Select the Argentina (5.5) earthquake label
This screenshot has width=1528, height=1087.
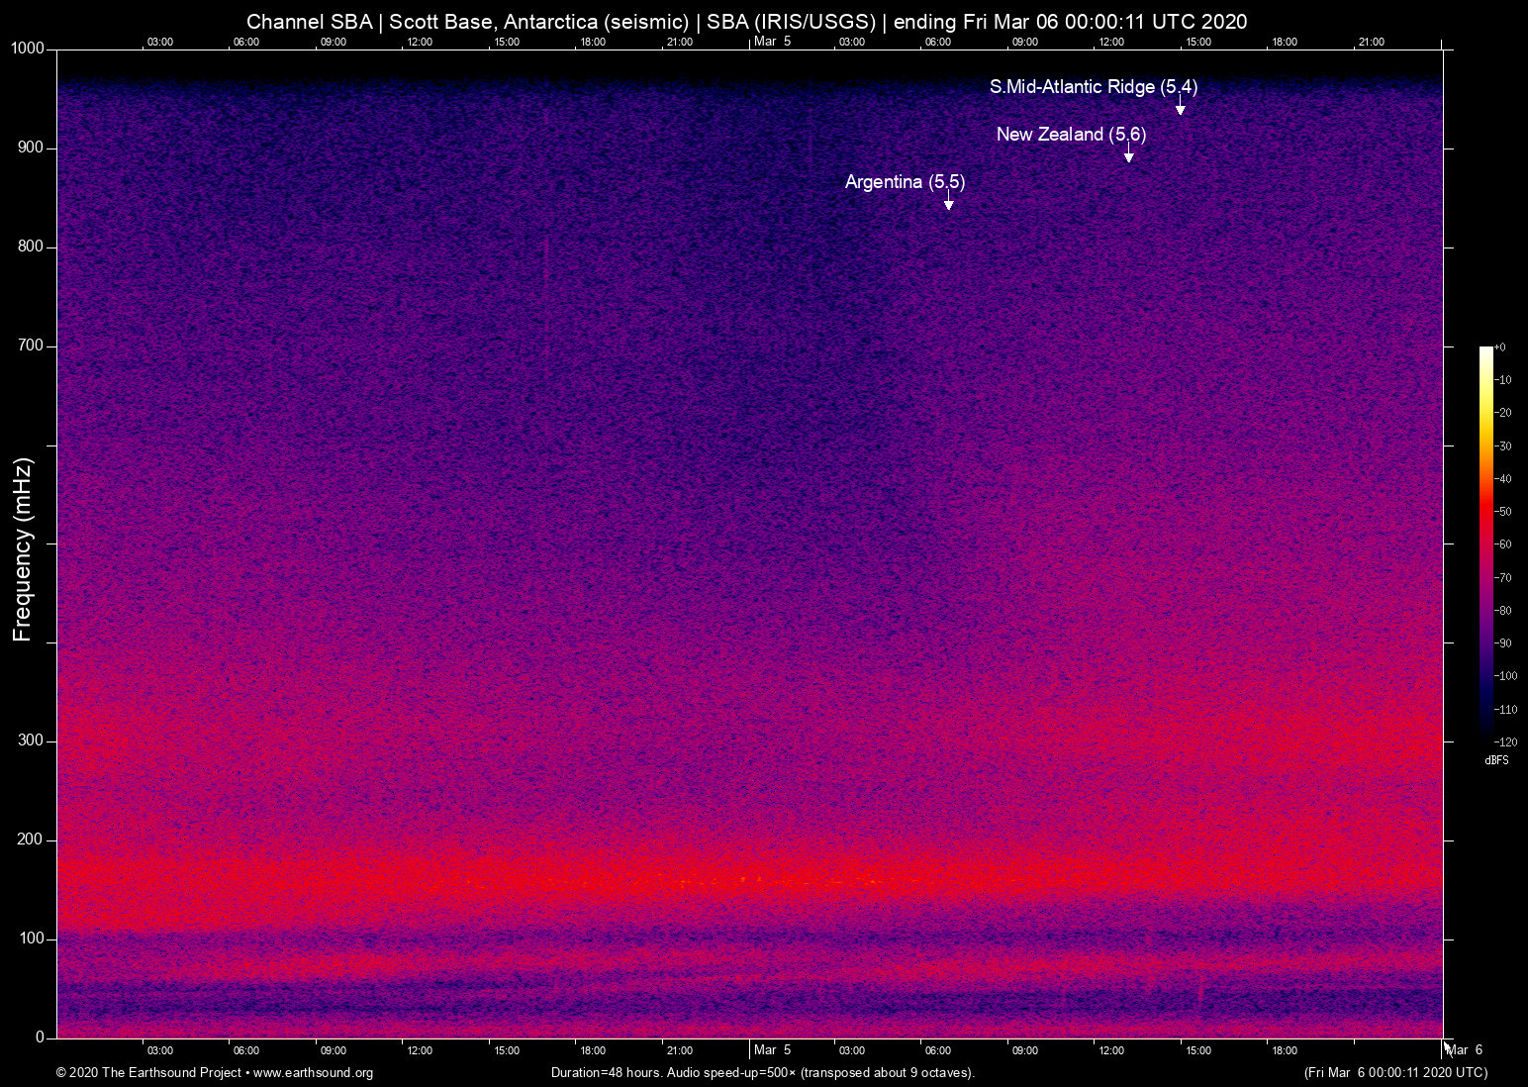tap(904, 182)
